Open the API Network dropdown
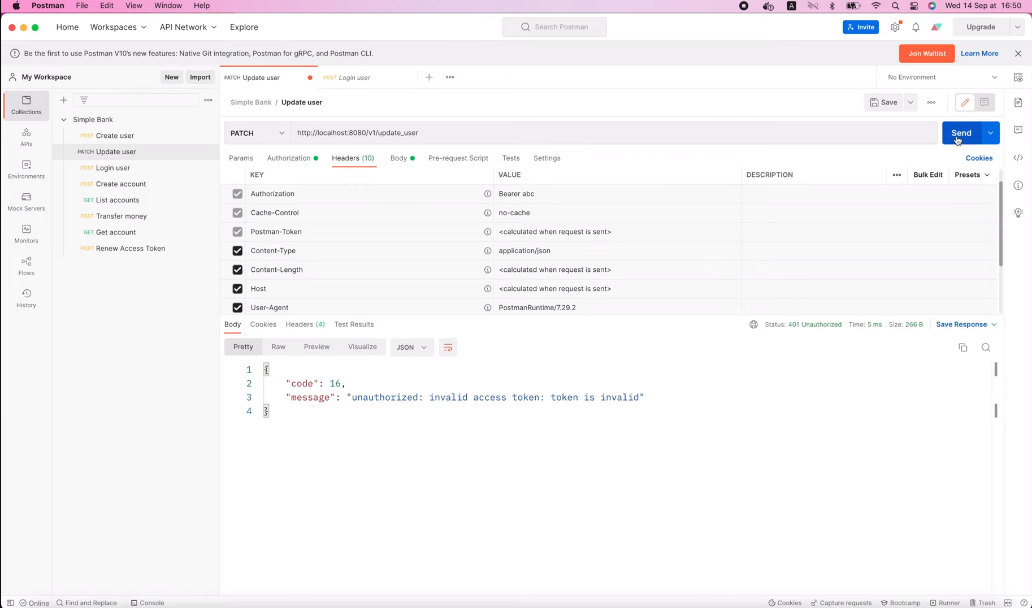This screenshot has width=1032, height=608. click(188, 27)
